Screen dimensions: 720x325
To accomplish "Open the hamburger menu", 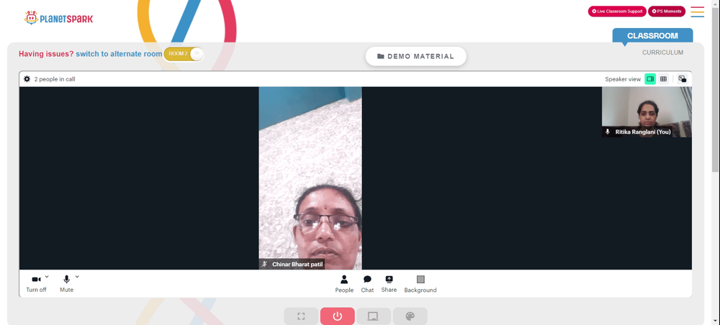I will [x=697, y=12].
